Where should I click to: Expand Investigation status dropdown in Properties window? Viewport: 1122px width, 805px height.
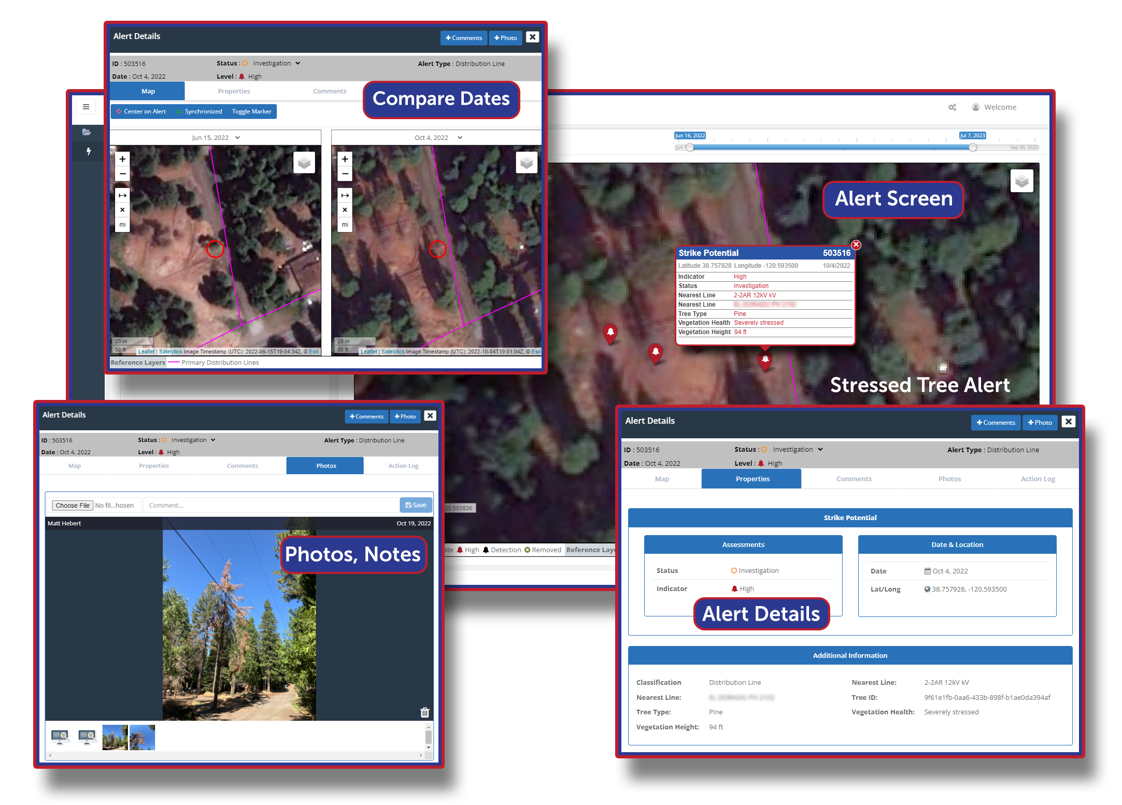coord(797,450)
